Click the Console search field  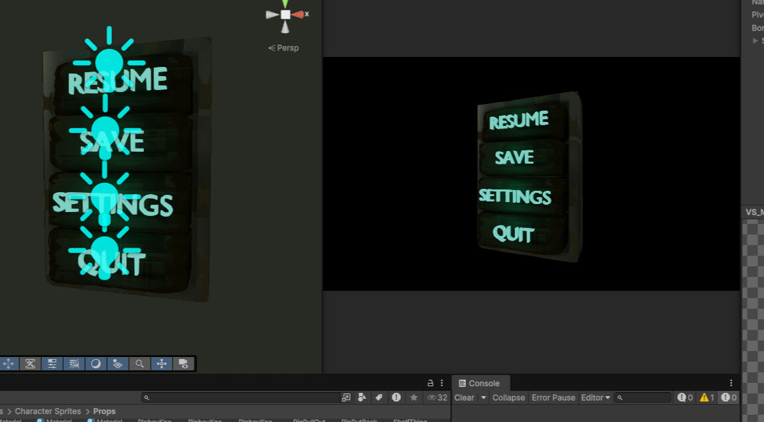click(643, 397)
